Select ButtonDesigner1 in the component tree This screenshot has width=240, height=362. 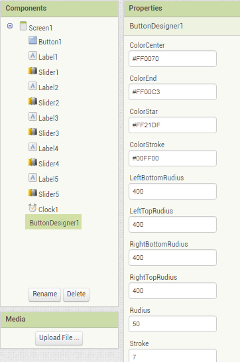click(x=54, y=222)
